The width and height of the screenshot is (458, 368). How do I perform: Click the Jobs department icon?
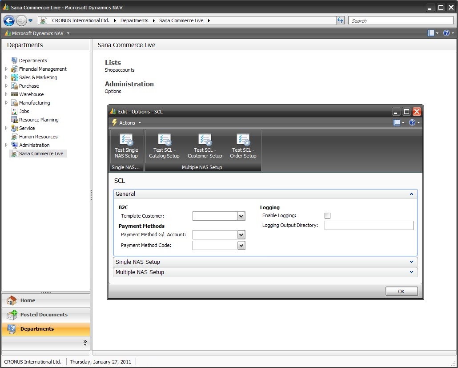tap(14, 111)
